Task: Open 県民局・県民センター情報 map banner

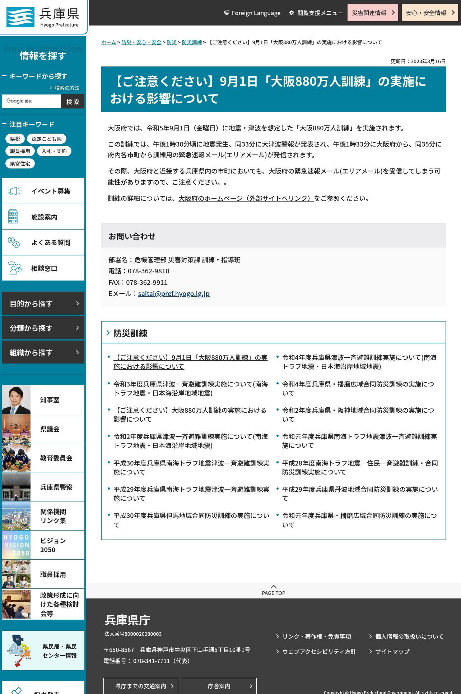Action: [43, 651]
